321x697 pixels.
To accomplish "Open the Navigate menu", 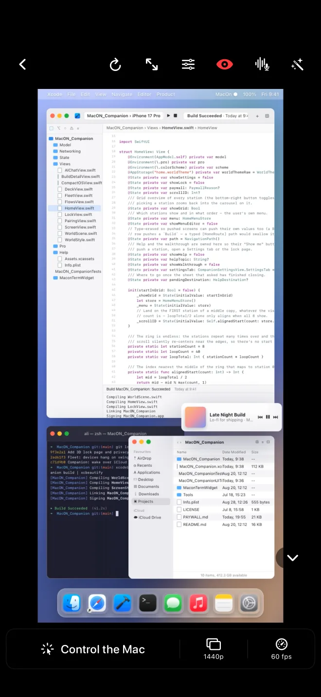I will [122, 94].
